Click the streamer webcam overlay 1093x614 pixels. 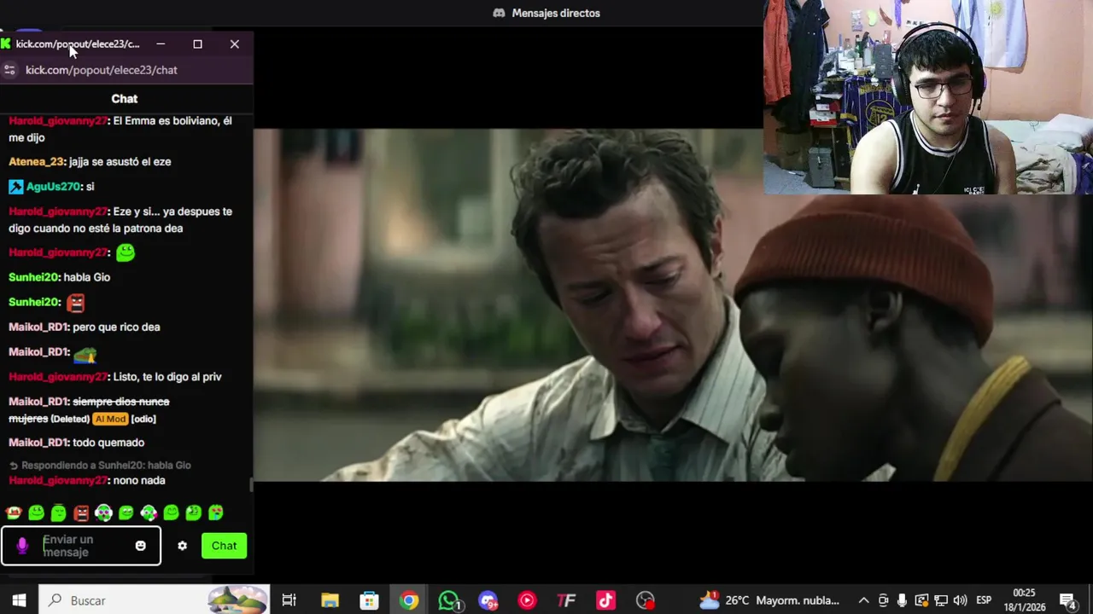pyautogui.click(x=928, y=97)
